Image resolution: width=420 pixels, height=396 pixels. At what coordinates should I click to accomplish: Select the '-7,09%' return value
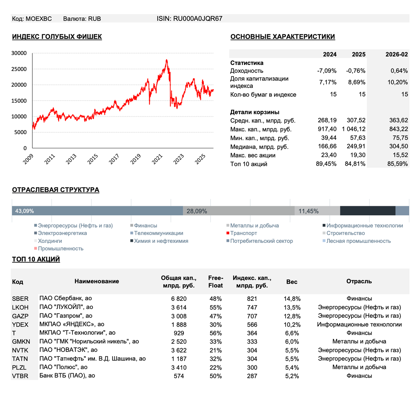327,71
